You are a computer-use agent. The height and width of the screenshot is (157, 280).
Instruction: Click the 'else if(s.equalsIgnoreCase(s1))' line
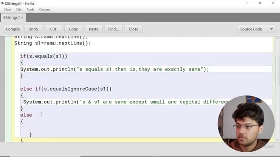click(x=66, y=89)
